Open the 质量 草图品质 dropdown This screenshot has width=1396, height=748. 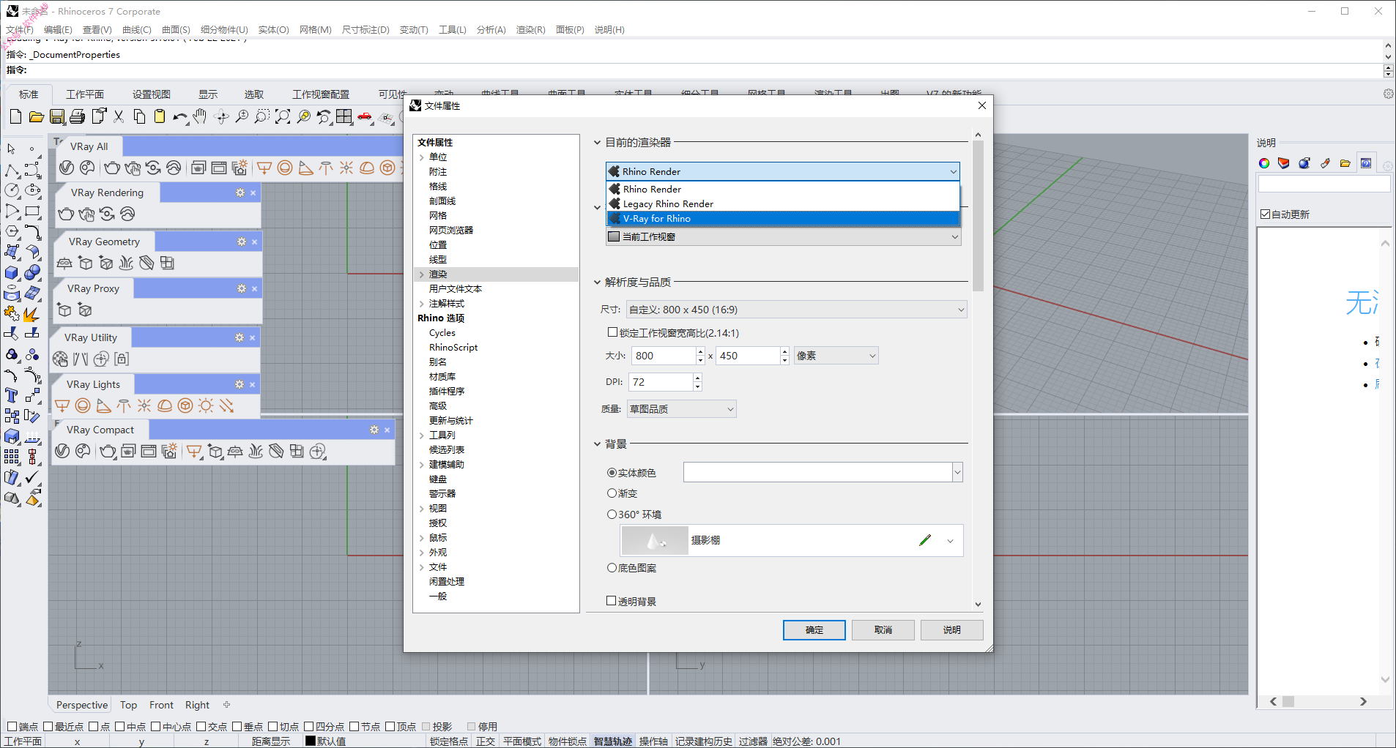[681, 409]
